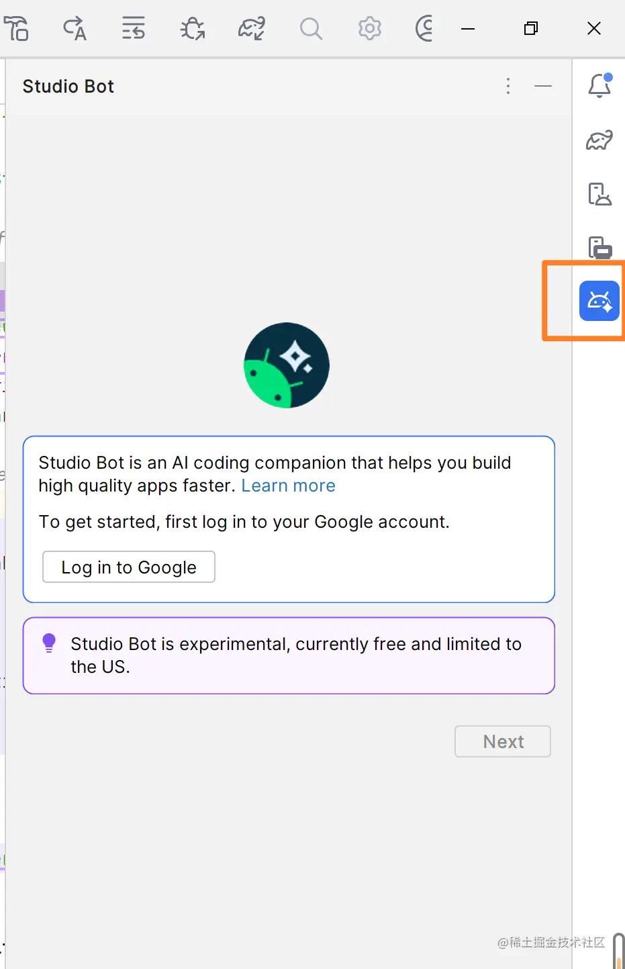Sync project with Gradle files
625x969 pixels.
(x=252, y=29)
